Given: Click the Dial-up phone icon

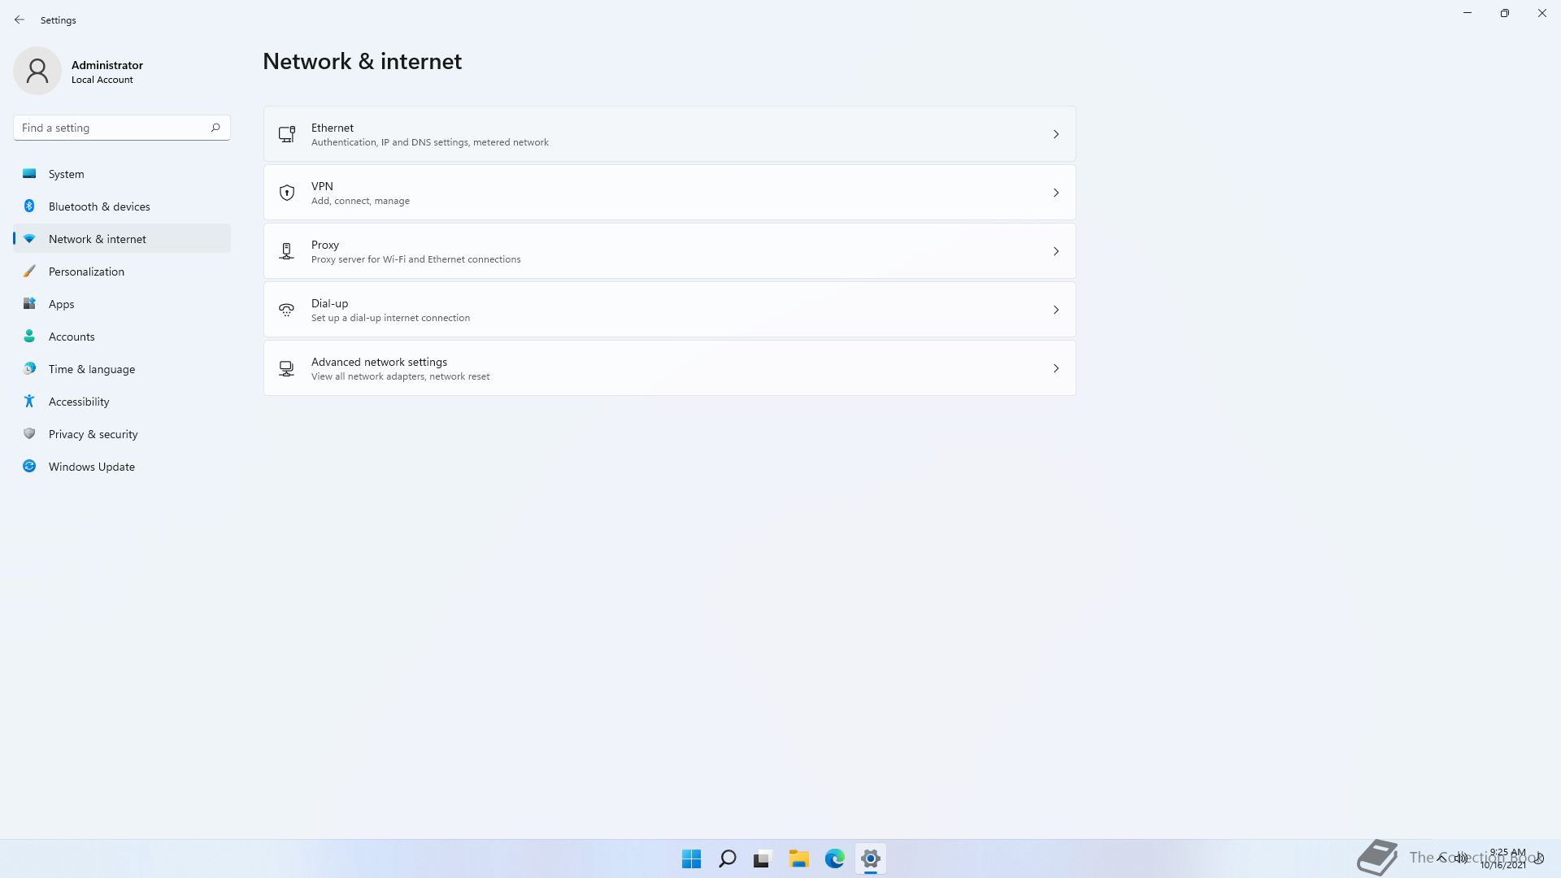Looking at the screenshot, I should pos(286,310).
